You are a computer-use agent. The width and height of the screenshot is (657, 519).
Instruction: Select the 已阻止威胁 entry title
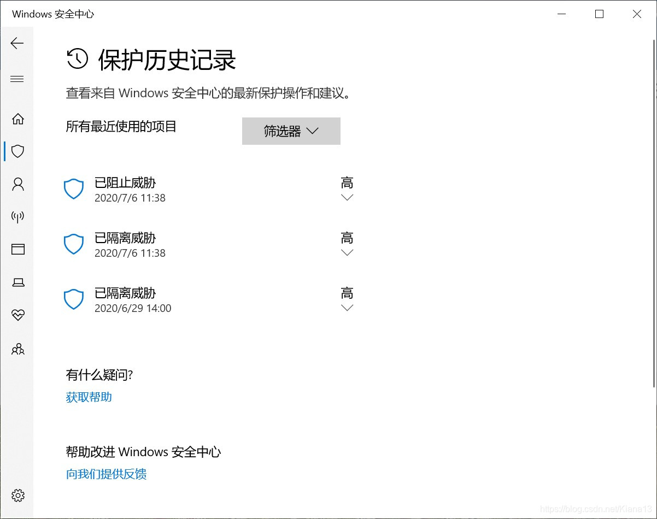[125, 183]
